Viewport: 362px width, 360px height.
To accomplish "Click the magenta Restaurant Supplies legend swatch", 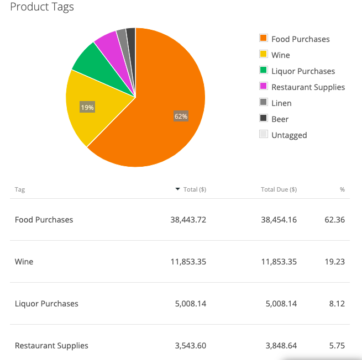I will [264, 86].
